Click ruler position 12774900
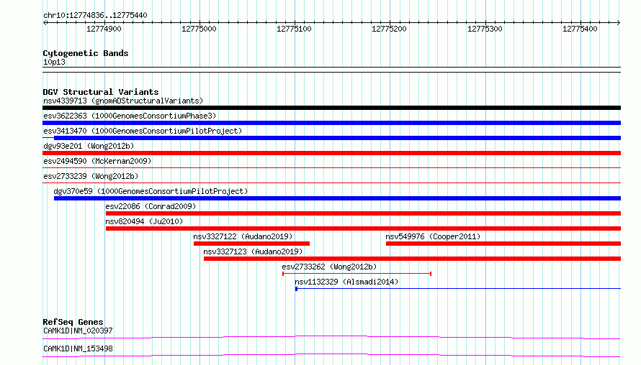This screenshot has height=365, width=641. click(104, 29)
